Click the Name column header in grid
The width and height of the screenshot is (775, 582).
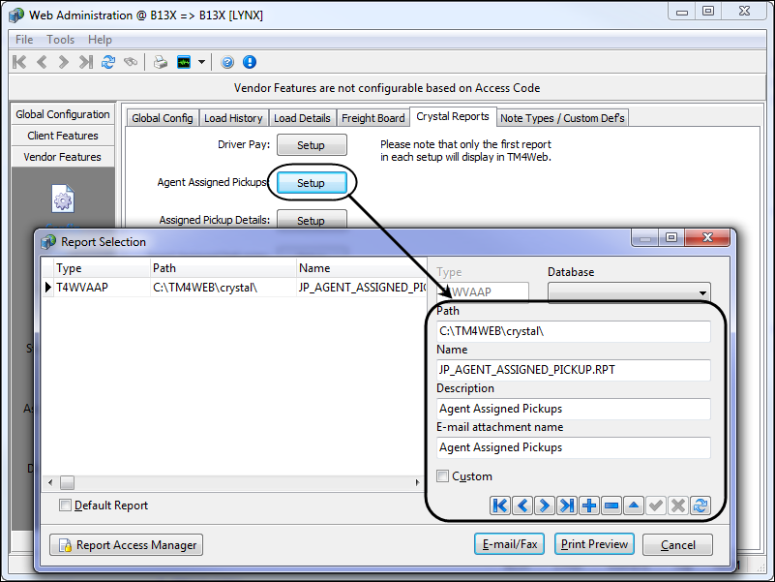click(361, 268)
